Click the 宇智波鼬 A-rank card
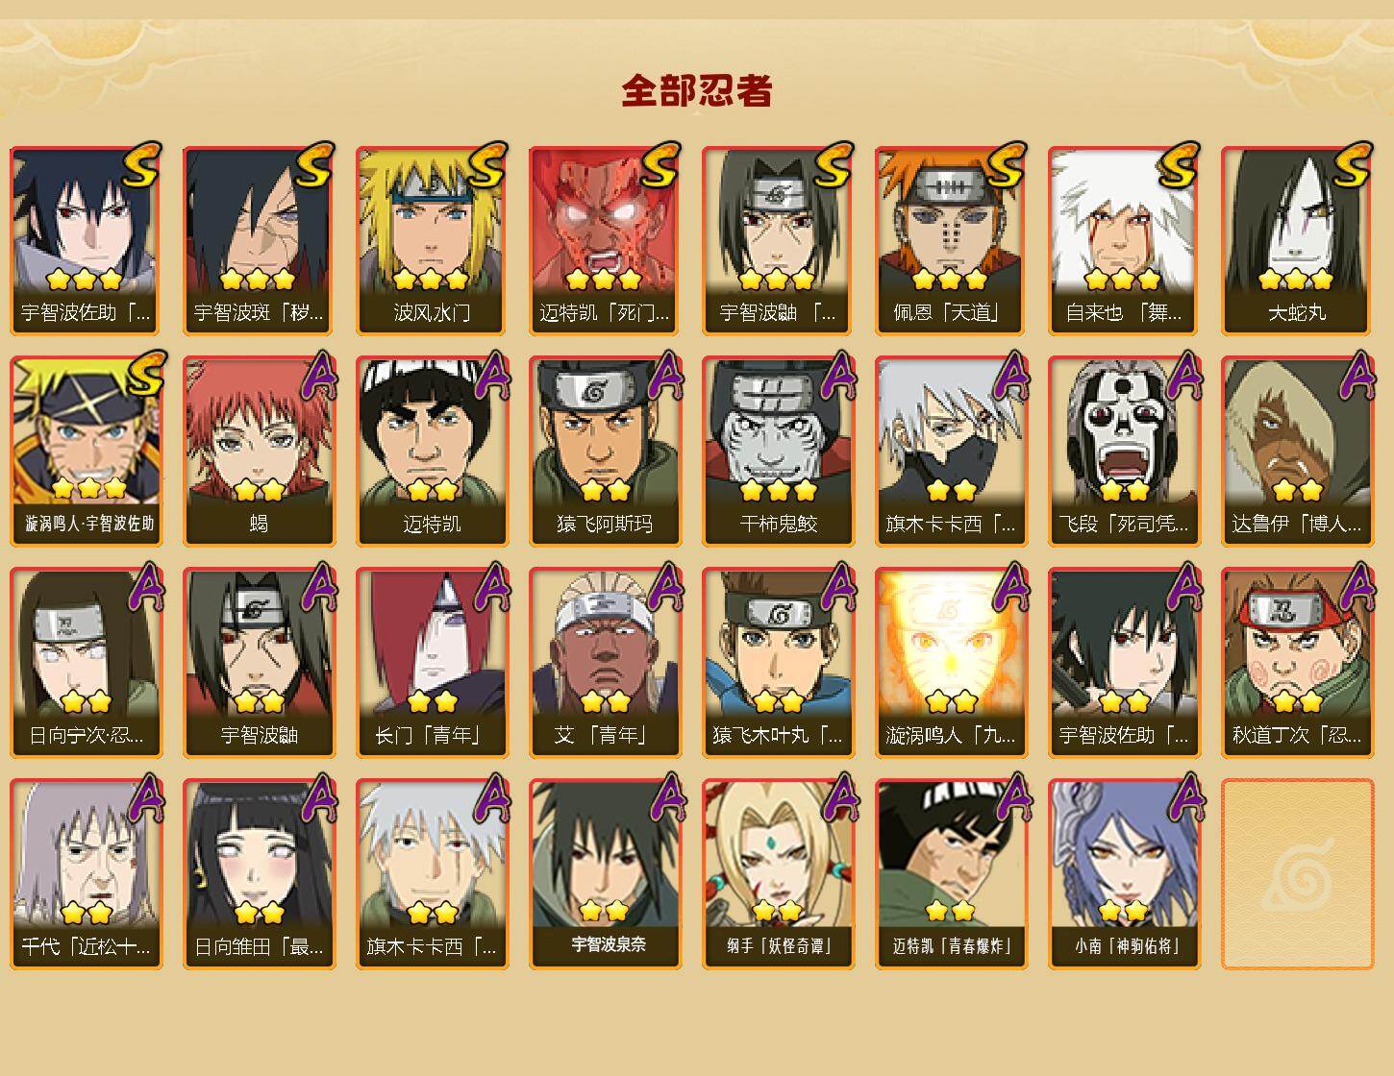 (x=259, y=663)
